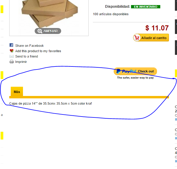This screenshot has width=177, height=169.
Task: Select Add this product to my favorites
Action: tap(38, 51)
